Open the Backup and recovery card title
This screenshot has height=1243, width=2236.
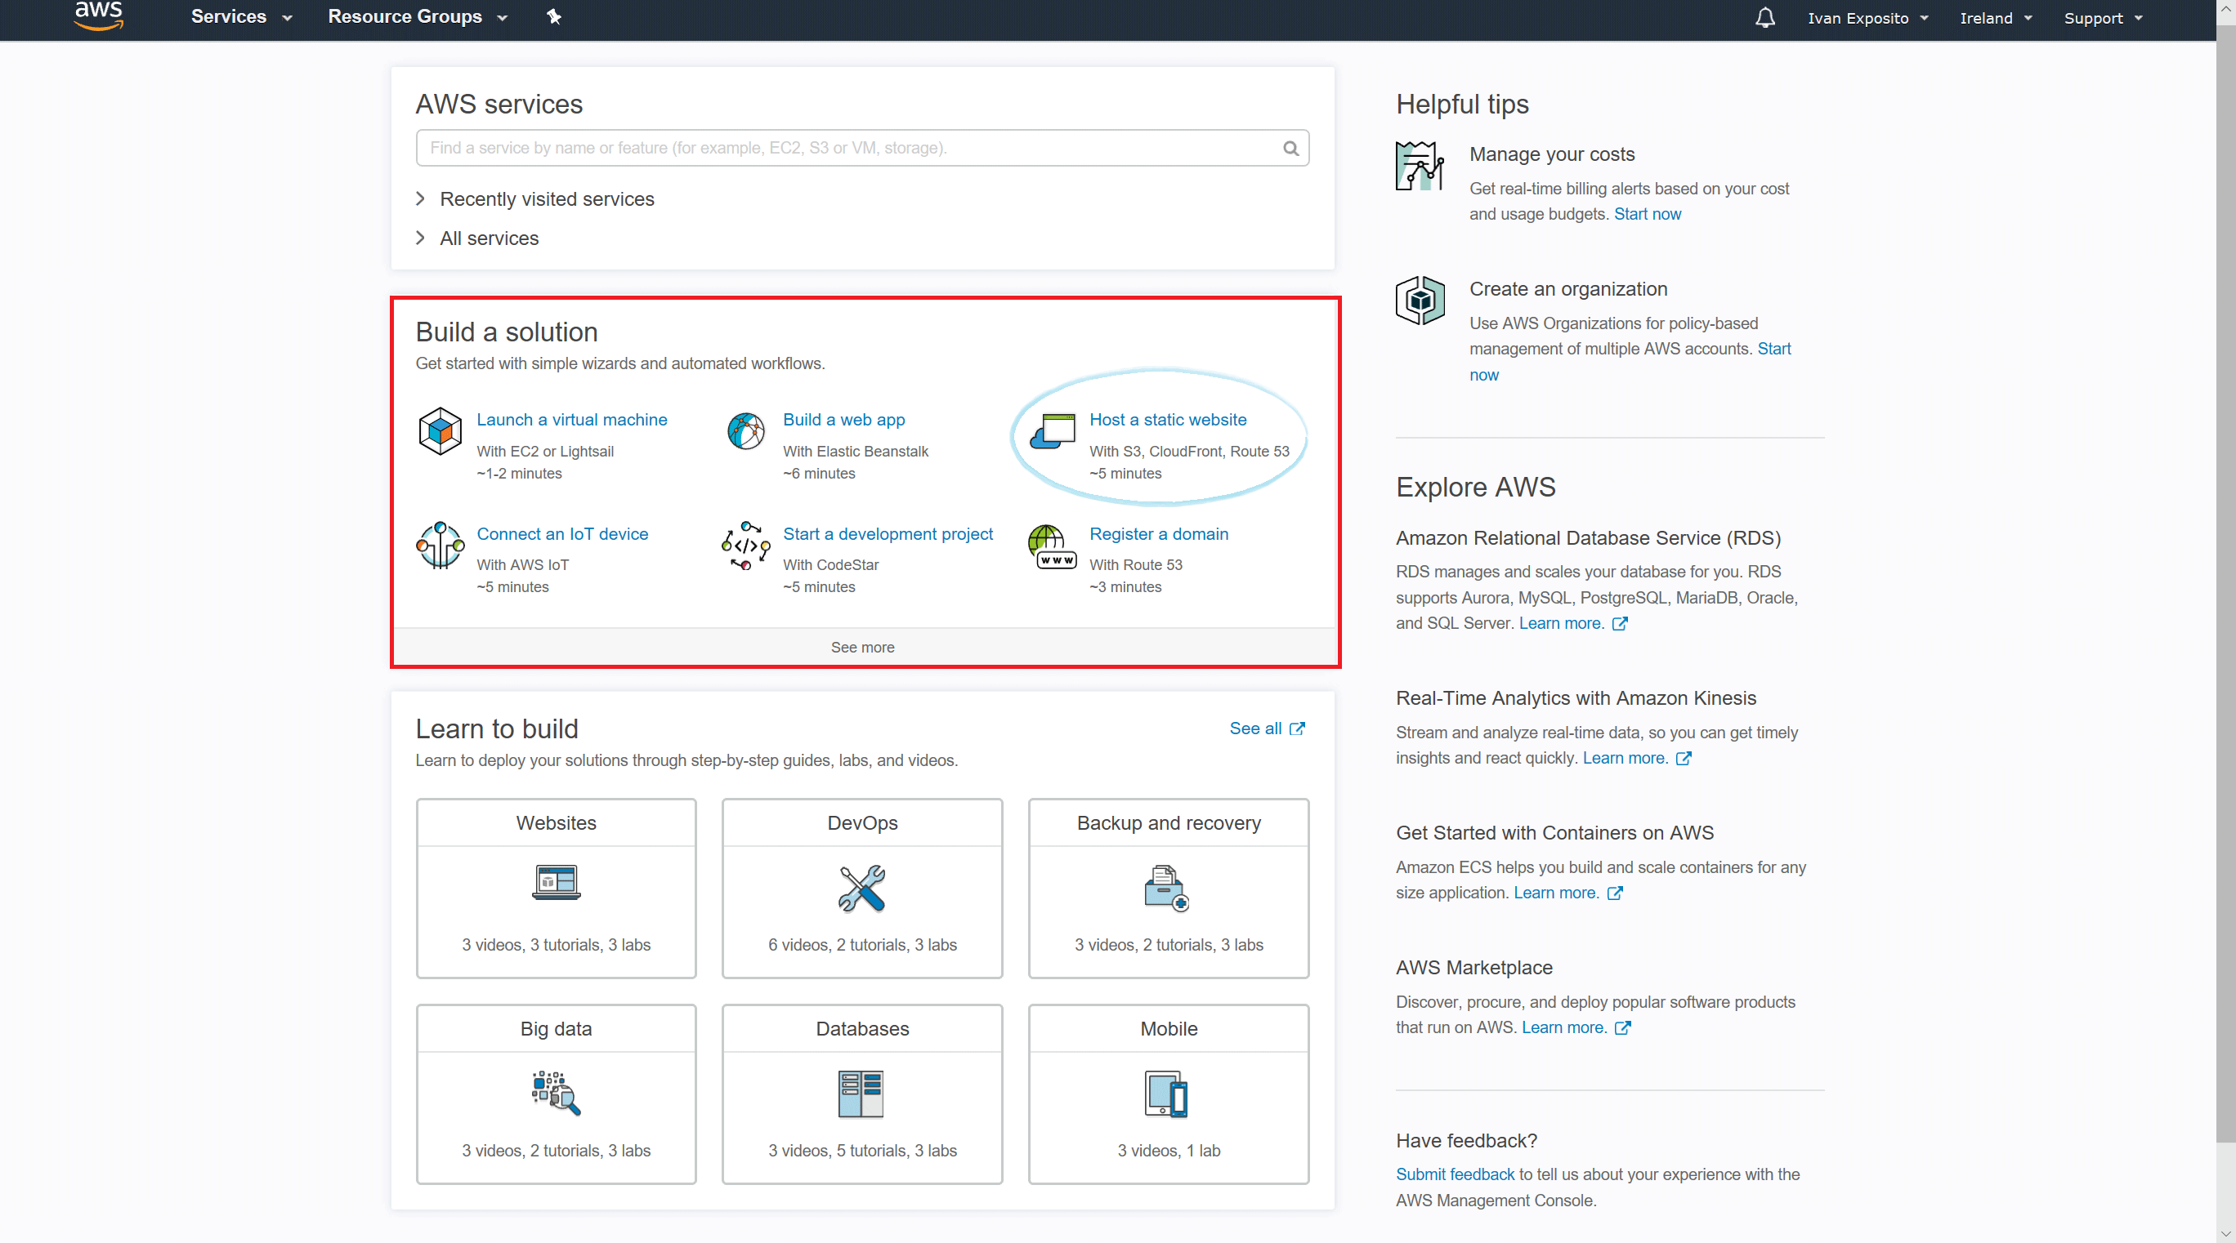[1169, 823]
